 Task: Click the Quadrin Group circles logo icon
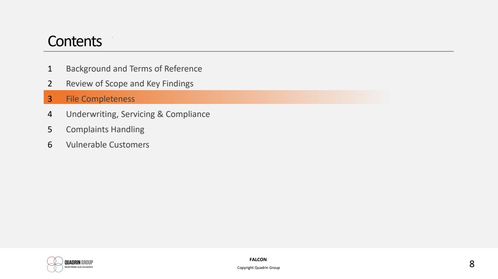click(x=55, y=264)
